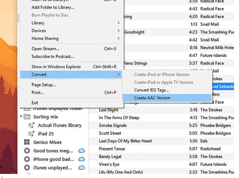Select the song In The Arms Of Sleep
This screenshot has height=178, width=239.
(x=119, y=117)
